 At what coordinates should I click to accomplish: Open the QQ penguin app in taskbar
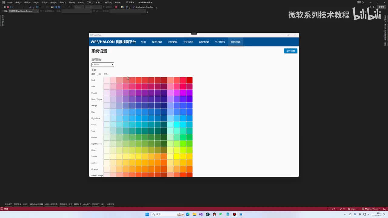pos(214,214)
